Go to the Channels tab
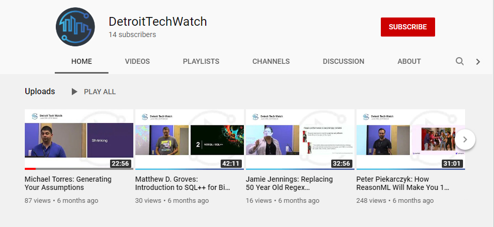494x227 pixels. pyautogui.click(x=271, y=61)
